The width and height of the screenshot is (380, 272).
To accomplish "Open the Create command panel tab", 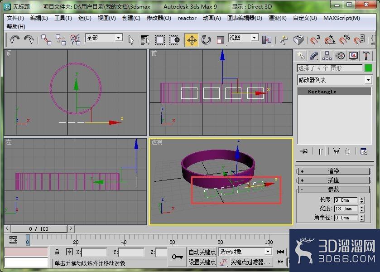I will click(x=301, y=56).
